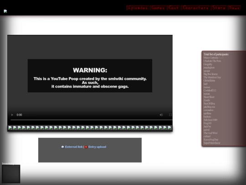Click participant "BoyOHBoy"
The width and height of the screenshot is (246, 185).
click(x=209, y=104)
